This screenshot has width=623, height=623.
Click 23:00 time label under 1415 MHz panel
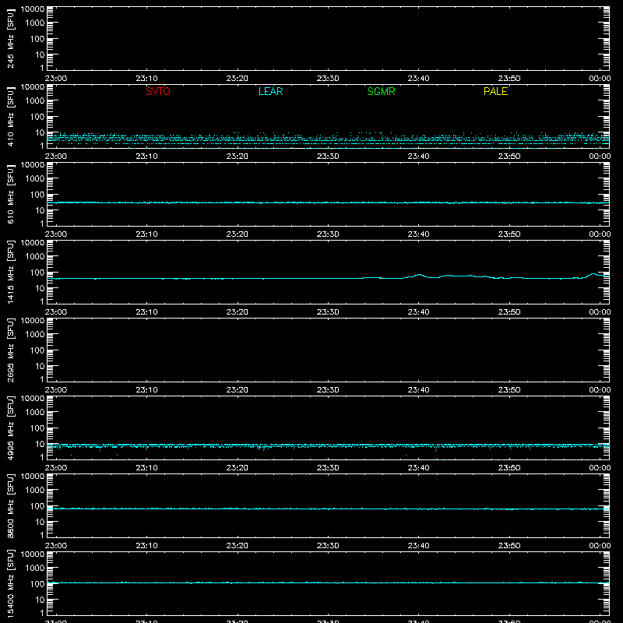56,312
